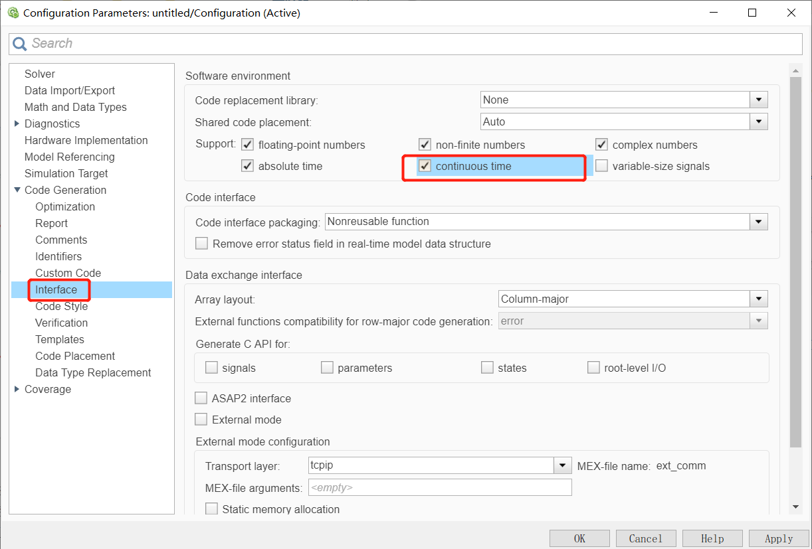Open Code Style pane
The height and width of the screenshot is (549, 812).
[x=62, y=306]
